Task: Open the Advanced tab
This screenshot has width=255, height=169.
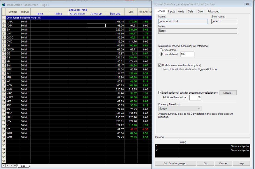Action: 213,11
